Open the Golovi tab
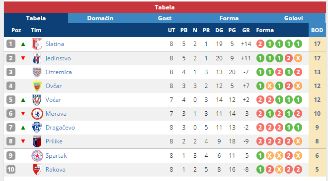The height and width of the screenshot is (181, 328). click(x=293, y=18)
